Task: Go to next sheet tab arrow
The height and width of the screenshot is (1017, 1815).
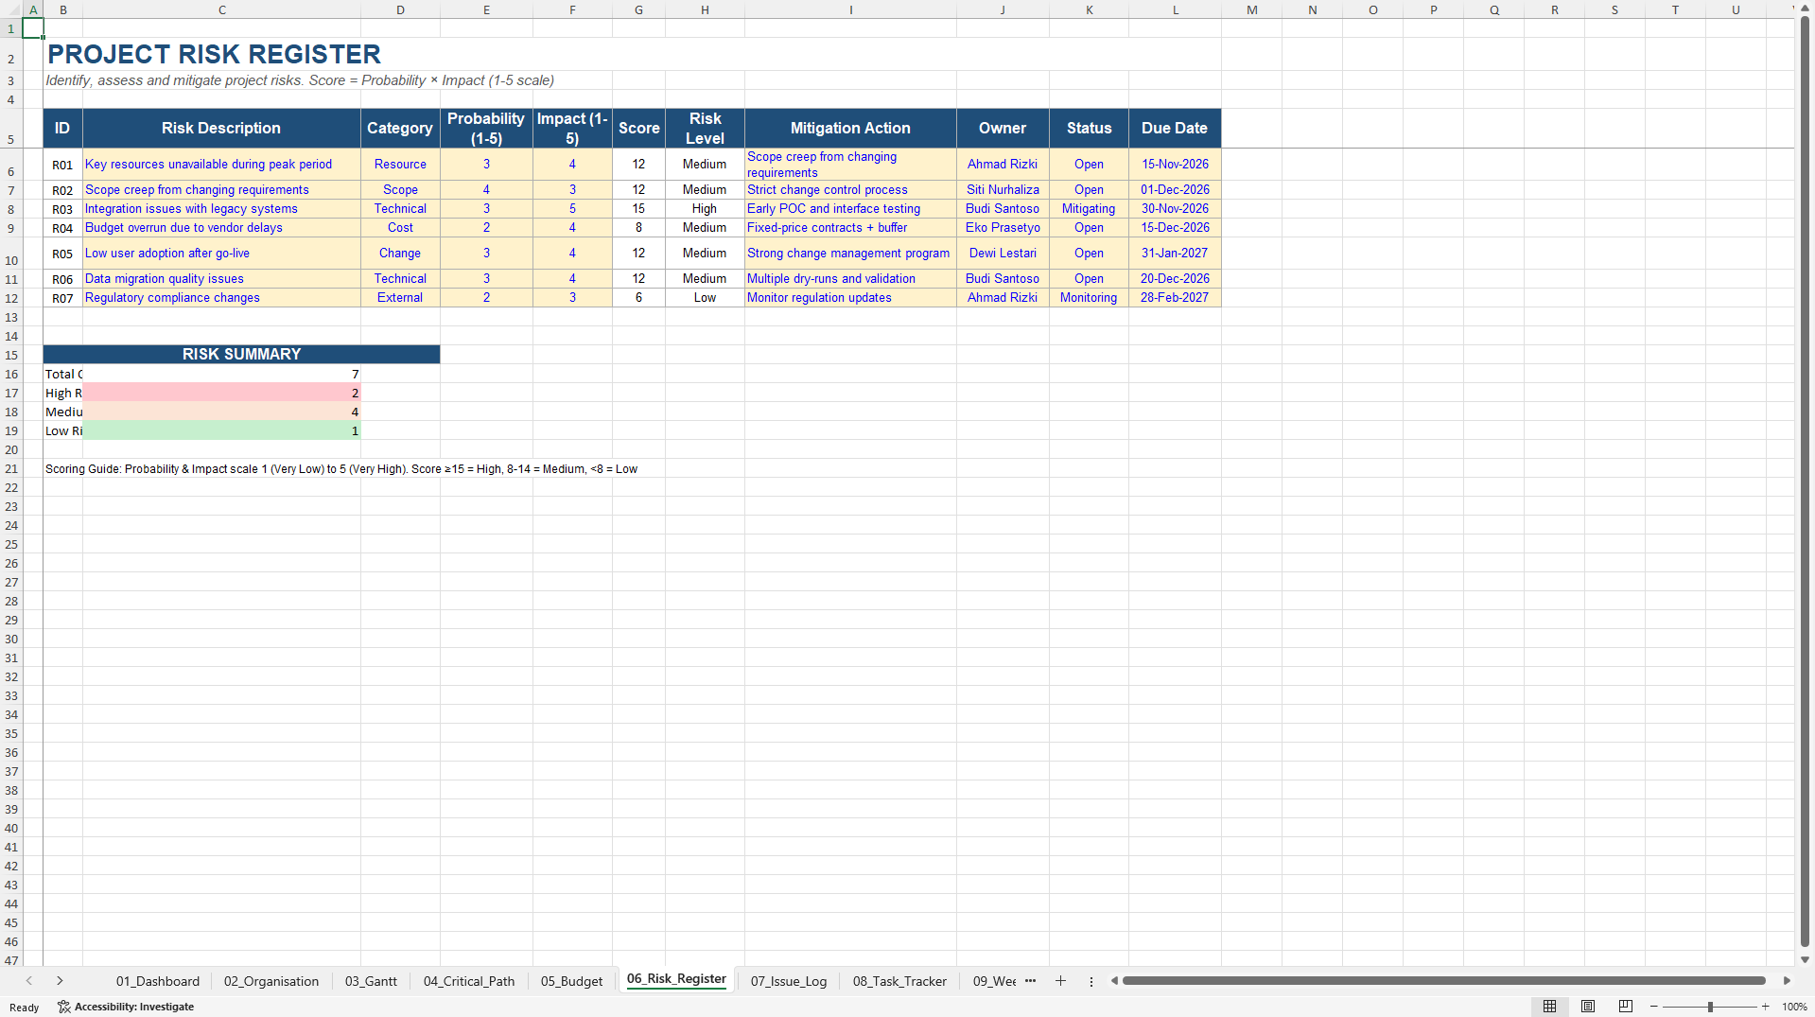Action: coord(60,981)
